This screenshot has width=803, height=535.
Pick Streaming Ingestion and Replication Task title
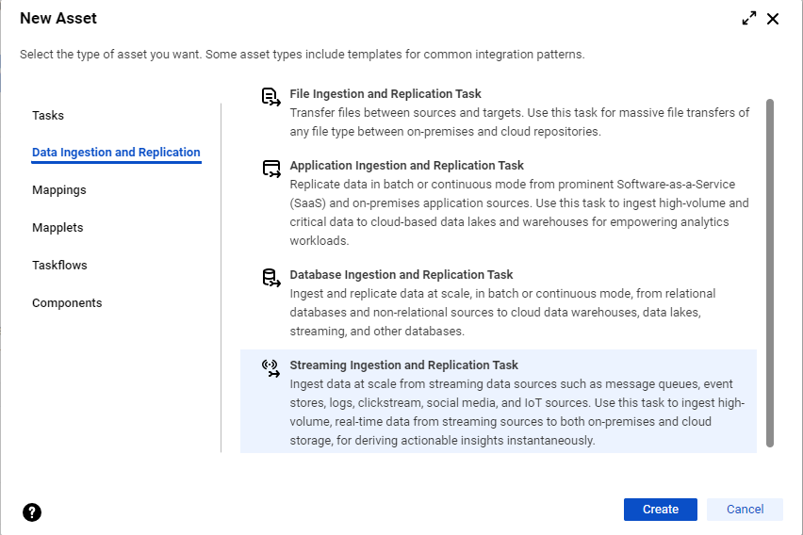coord(404,365)
